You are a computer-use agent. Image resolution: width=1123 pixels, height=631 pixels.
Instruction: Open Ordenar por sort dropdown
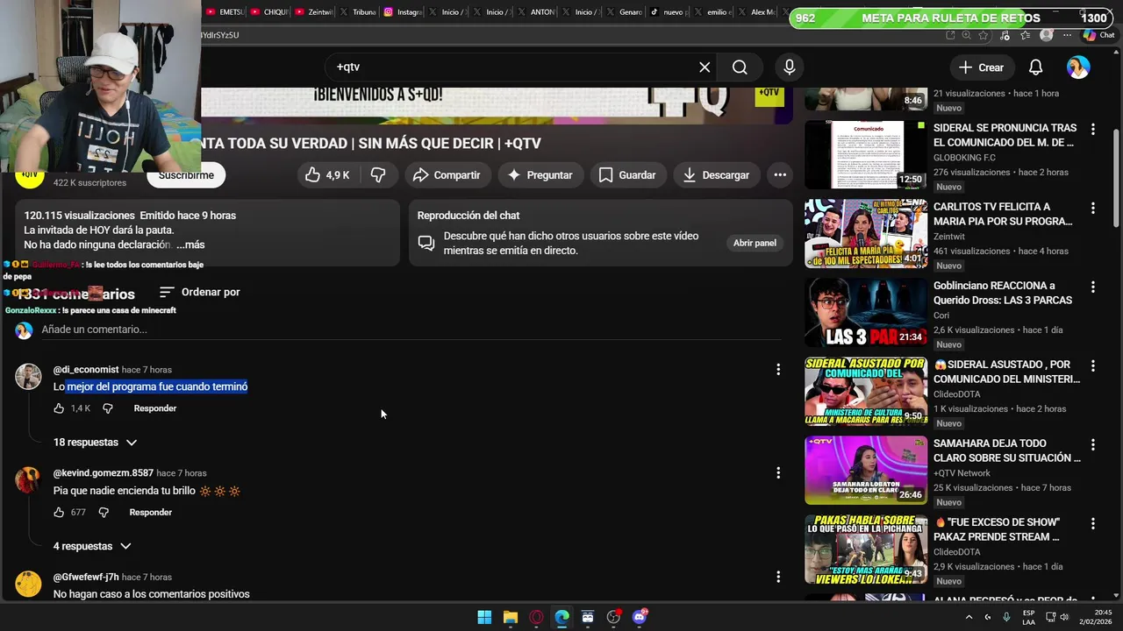click(200, 292)
